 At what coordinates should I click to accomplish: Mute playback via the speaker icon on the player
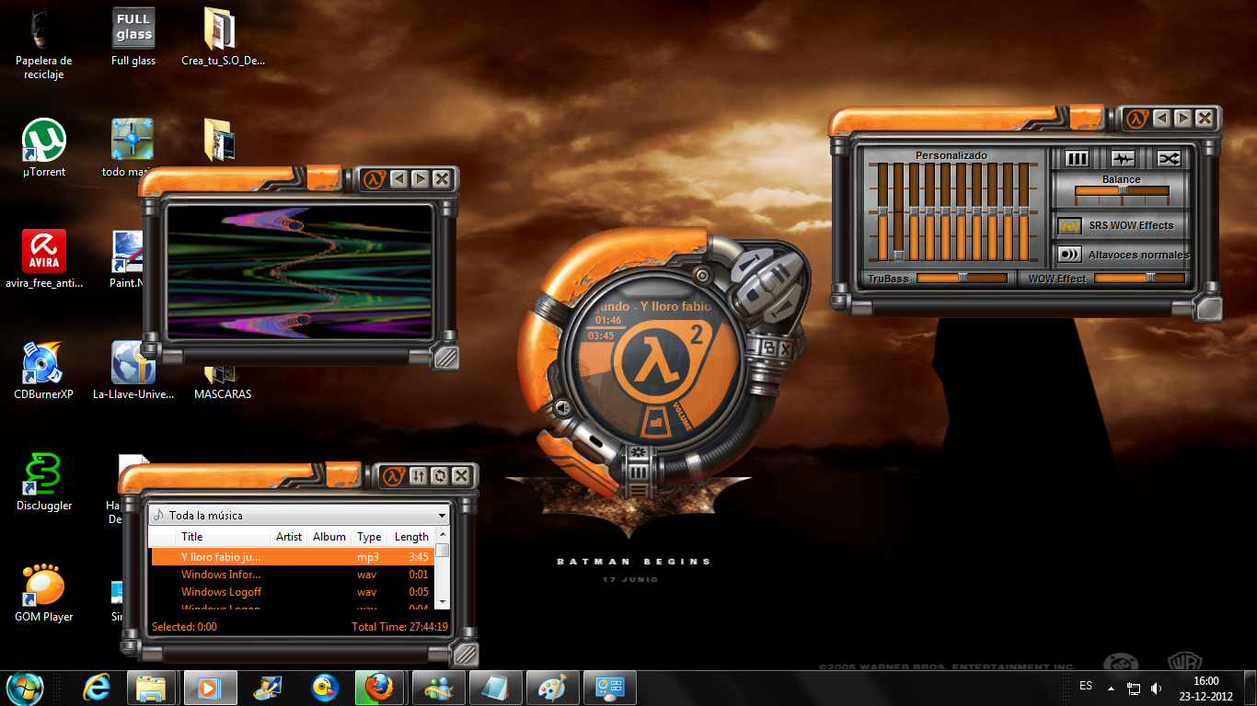click(x=563, y=408)
